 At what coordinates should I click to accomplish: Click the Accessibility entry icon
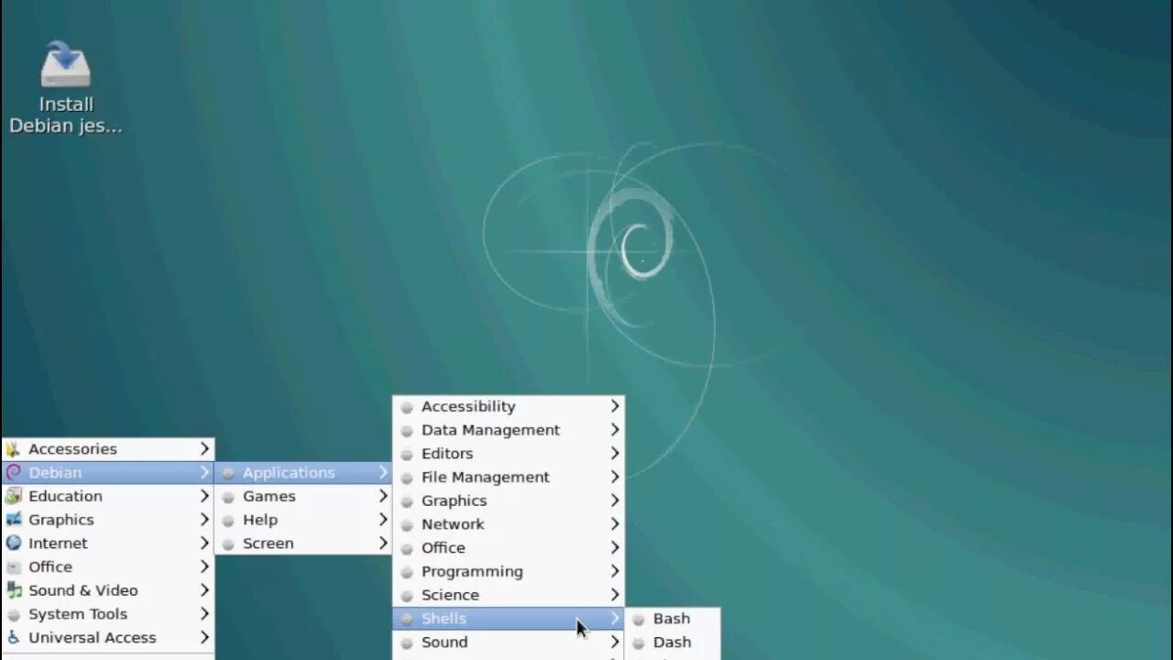point(407,407)
